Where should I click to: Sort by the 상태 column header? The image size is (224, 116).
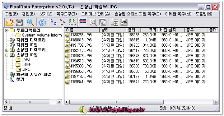click(x=113, y=30)
